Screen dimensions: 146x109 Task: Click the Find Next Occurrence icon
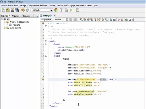tap(88, 20)
